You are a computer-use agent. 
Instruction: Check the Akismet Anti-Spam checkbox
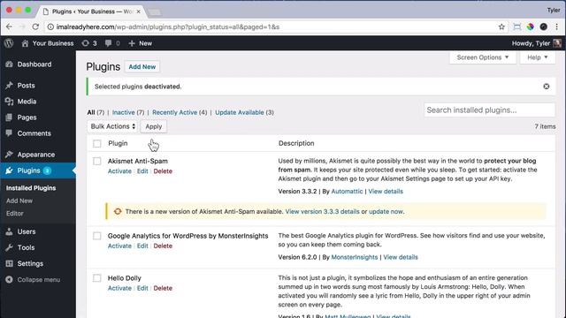[97, 161]
